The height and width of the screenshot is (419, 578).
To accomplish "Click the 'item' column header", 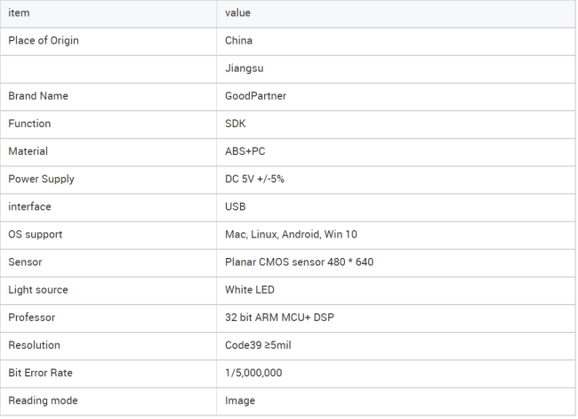I will pos(108,13).
